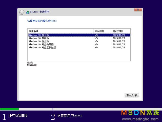The height and width of the screenshot is (122, 162).
Task: Click date 2024/10/29 in 专业教育版 row
Action: pyautogui.click(x=119, y=44)
